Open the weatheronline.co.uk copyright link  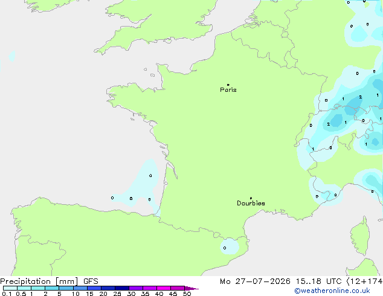pos(332,291)
